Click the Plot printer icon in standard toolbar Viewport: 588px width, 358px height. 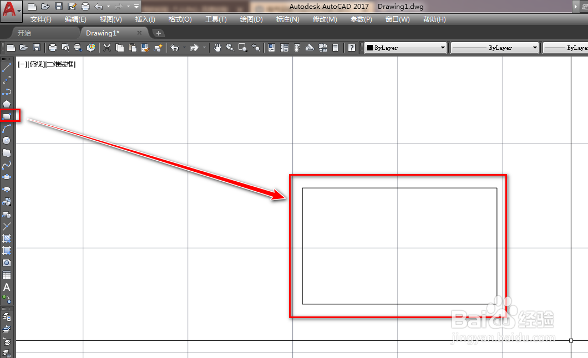click(x=53, y=48)
